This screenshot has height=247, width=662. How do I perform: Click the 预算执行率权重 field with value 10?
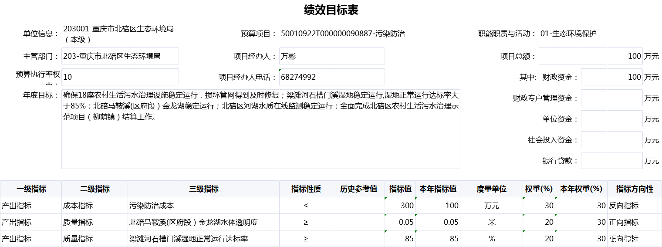click(120, 77)
